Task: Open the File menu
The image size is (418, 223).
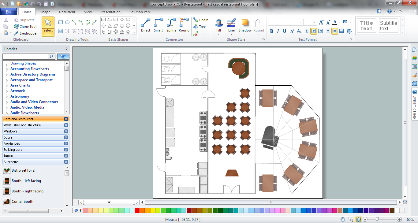Action: [9, 12]
